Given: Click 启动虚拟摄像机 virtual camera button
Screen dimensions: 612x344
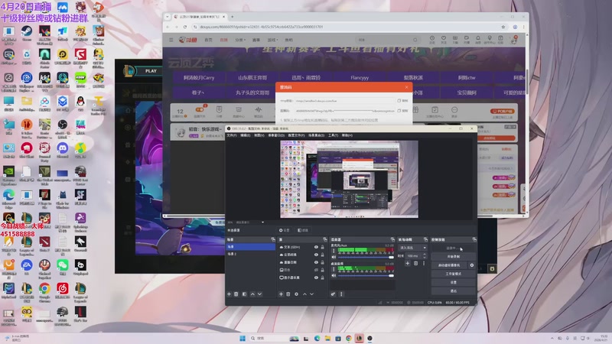Looking at the screenshot, I should click(449, 265).
